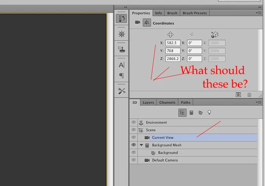The image size is (265, 186).
Task: Click the Scene hierarchy icon
Action: [141, 130]
